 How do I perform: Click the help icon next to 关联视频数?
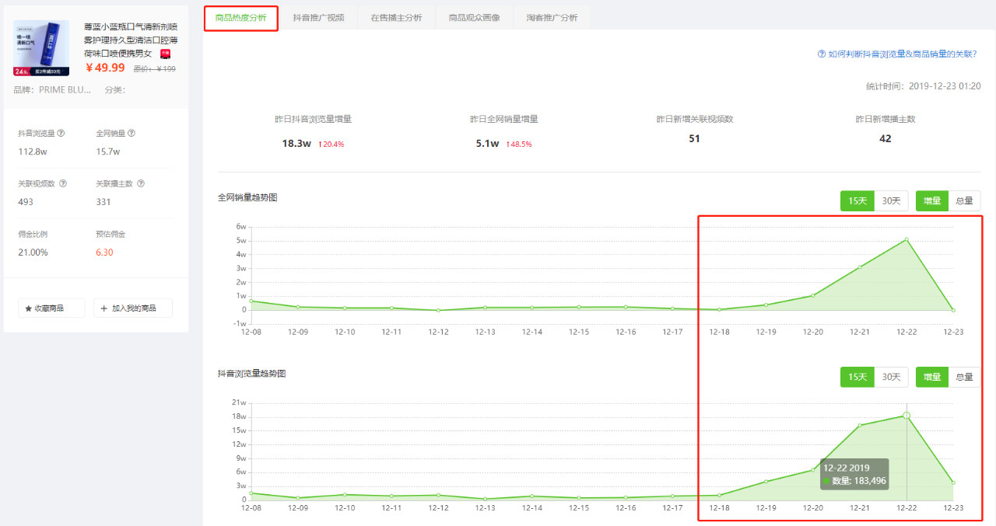pyautogui.click(x=63, y=184)
